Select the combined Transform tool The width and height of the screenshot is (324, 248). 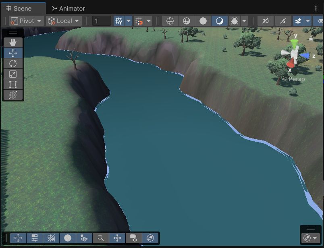point(13,95)
